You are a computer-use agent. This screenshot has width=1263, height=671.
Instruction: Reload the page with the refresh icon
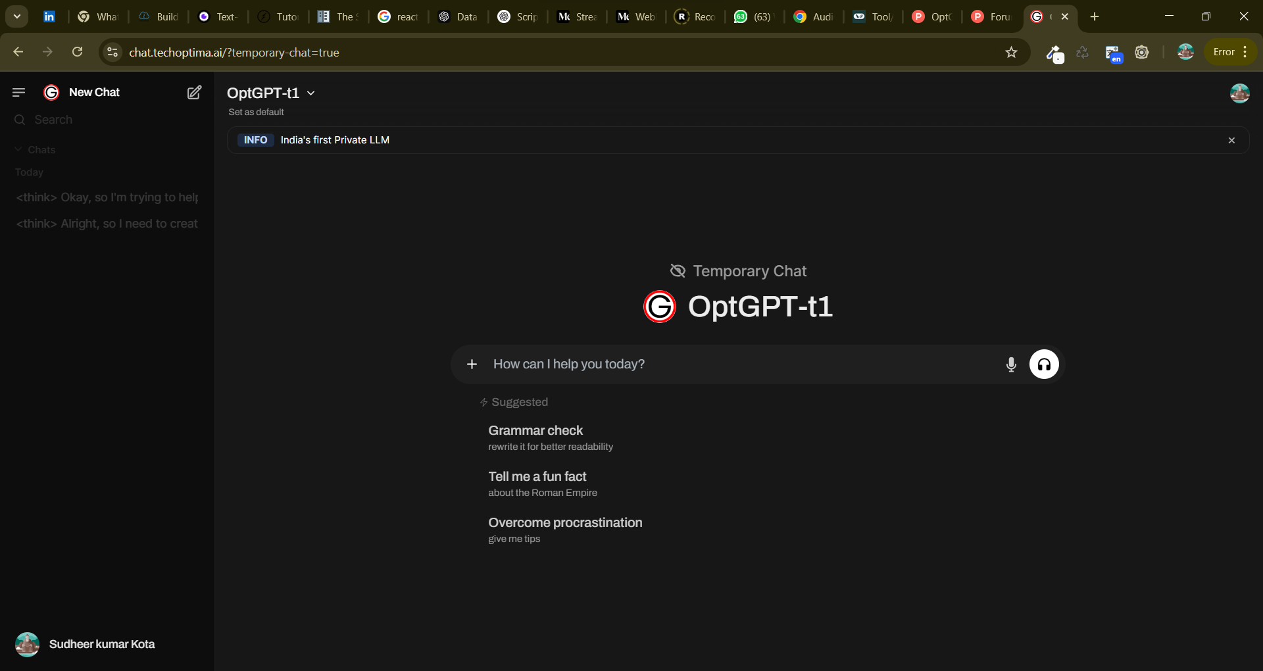[77, 52]
